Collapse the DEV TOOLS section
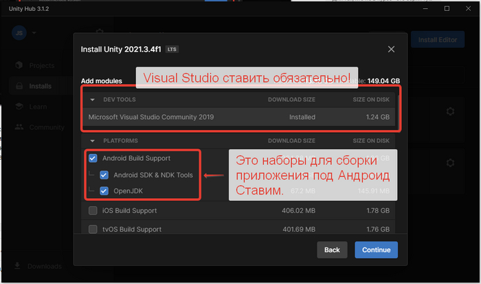This screenshot has width=481, height=284. pyautogui.click(x=92, y=100)
